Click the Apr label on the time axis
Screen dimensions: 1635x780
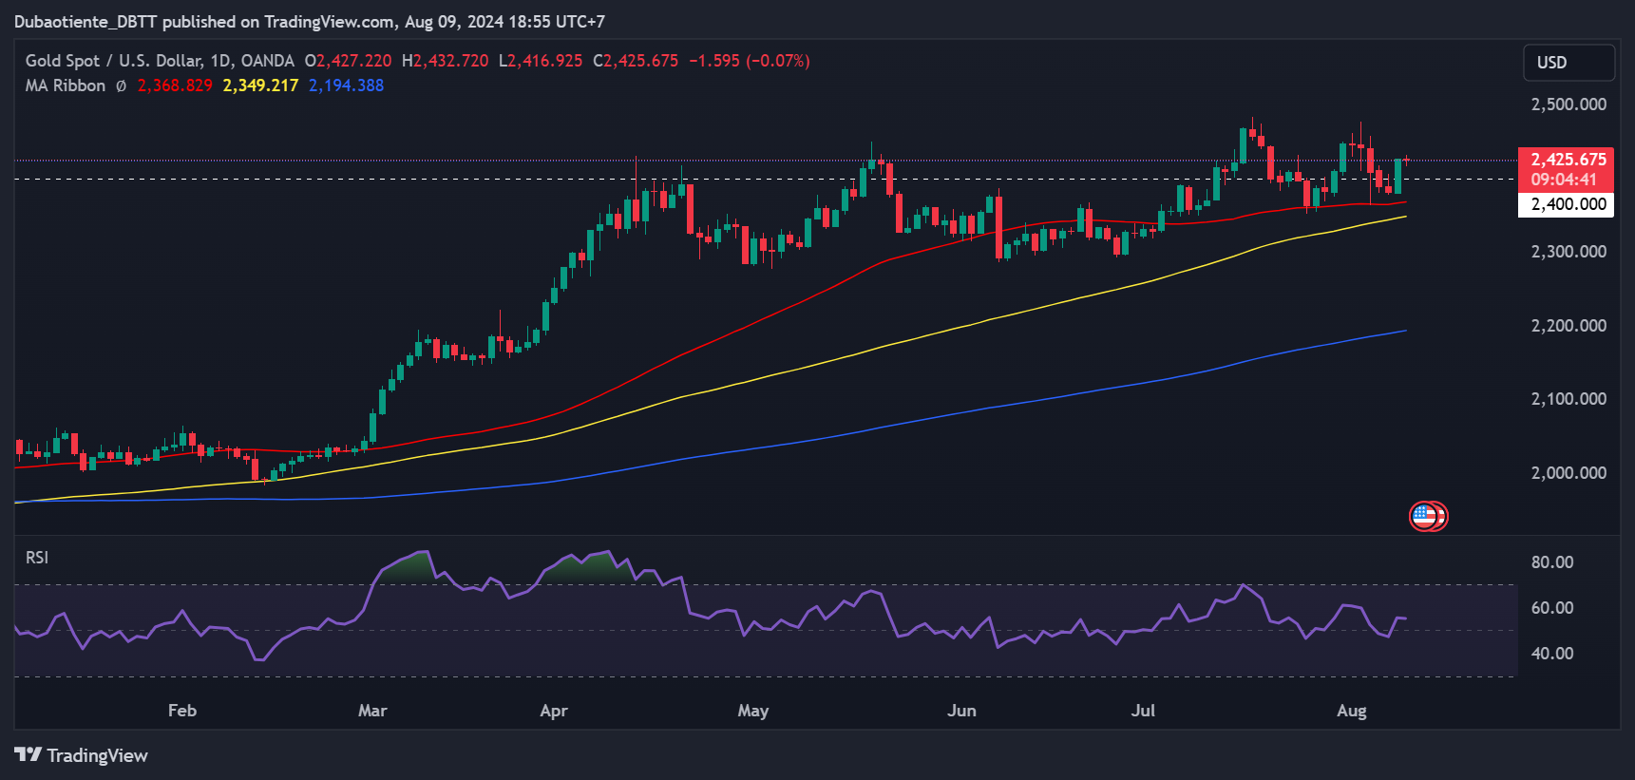[x=554, y=711]
